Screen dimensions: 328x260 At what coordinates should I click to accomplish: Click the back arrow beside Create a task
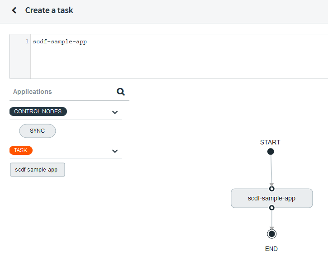point(14,10)
